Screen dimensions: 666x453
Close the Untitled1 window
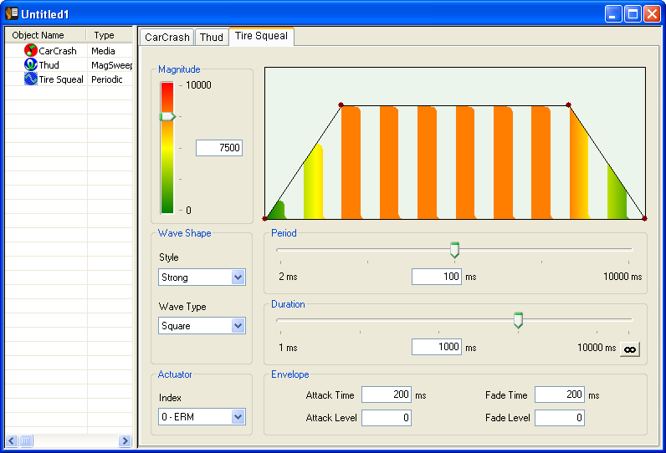[652, 14]
